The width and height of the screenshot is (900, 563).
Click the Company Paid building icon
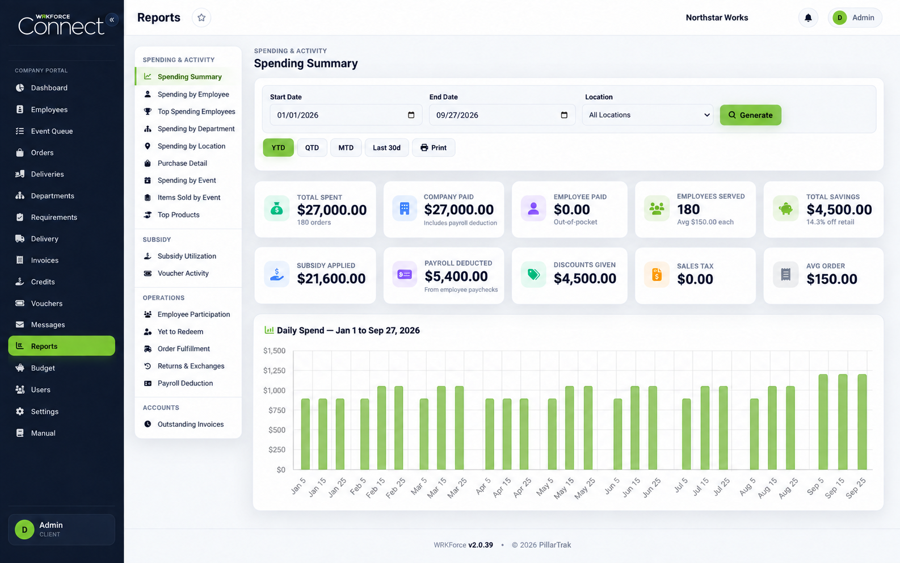coord(405,209)
